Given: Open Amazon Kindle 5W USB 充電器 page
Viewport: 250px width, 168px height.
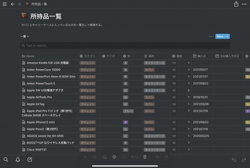Looking at the screenshot, I should tap(48, 63).
